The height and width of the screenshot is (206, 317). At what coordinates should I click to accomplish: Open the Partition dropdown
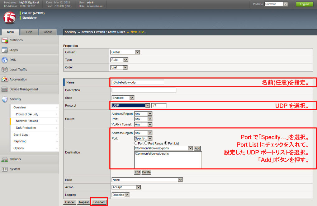click(276, 4)
